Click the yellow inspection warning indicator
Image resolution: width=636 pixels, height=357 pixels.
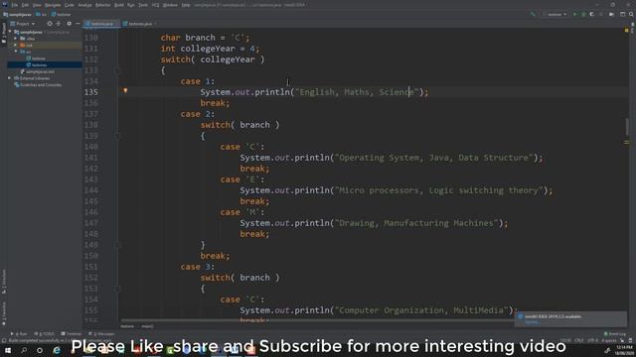tap(627, 31)
